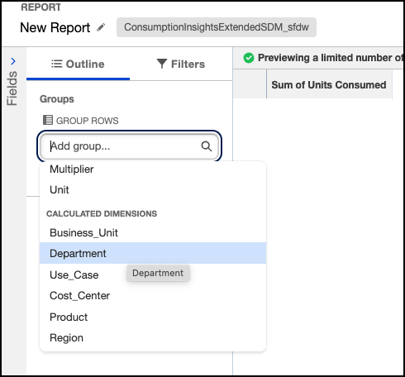405x377 pixels.
Task: Select the highlighted Department option
Action: point(153,253)
